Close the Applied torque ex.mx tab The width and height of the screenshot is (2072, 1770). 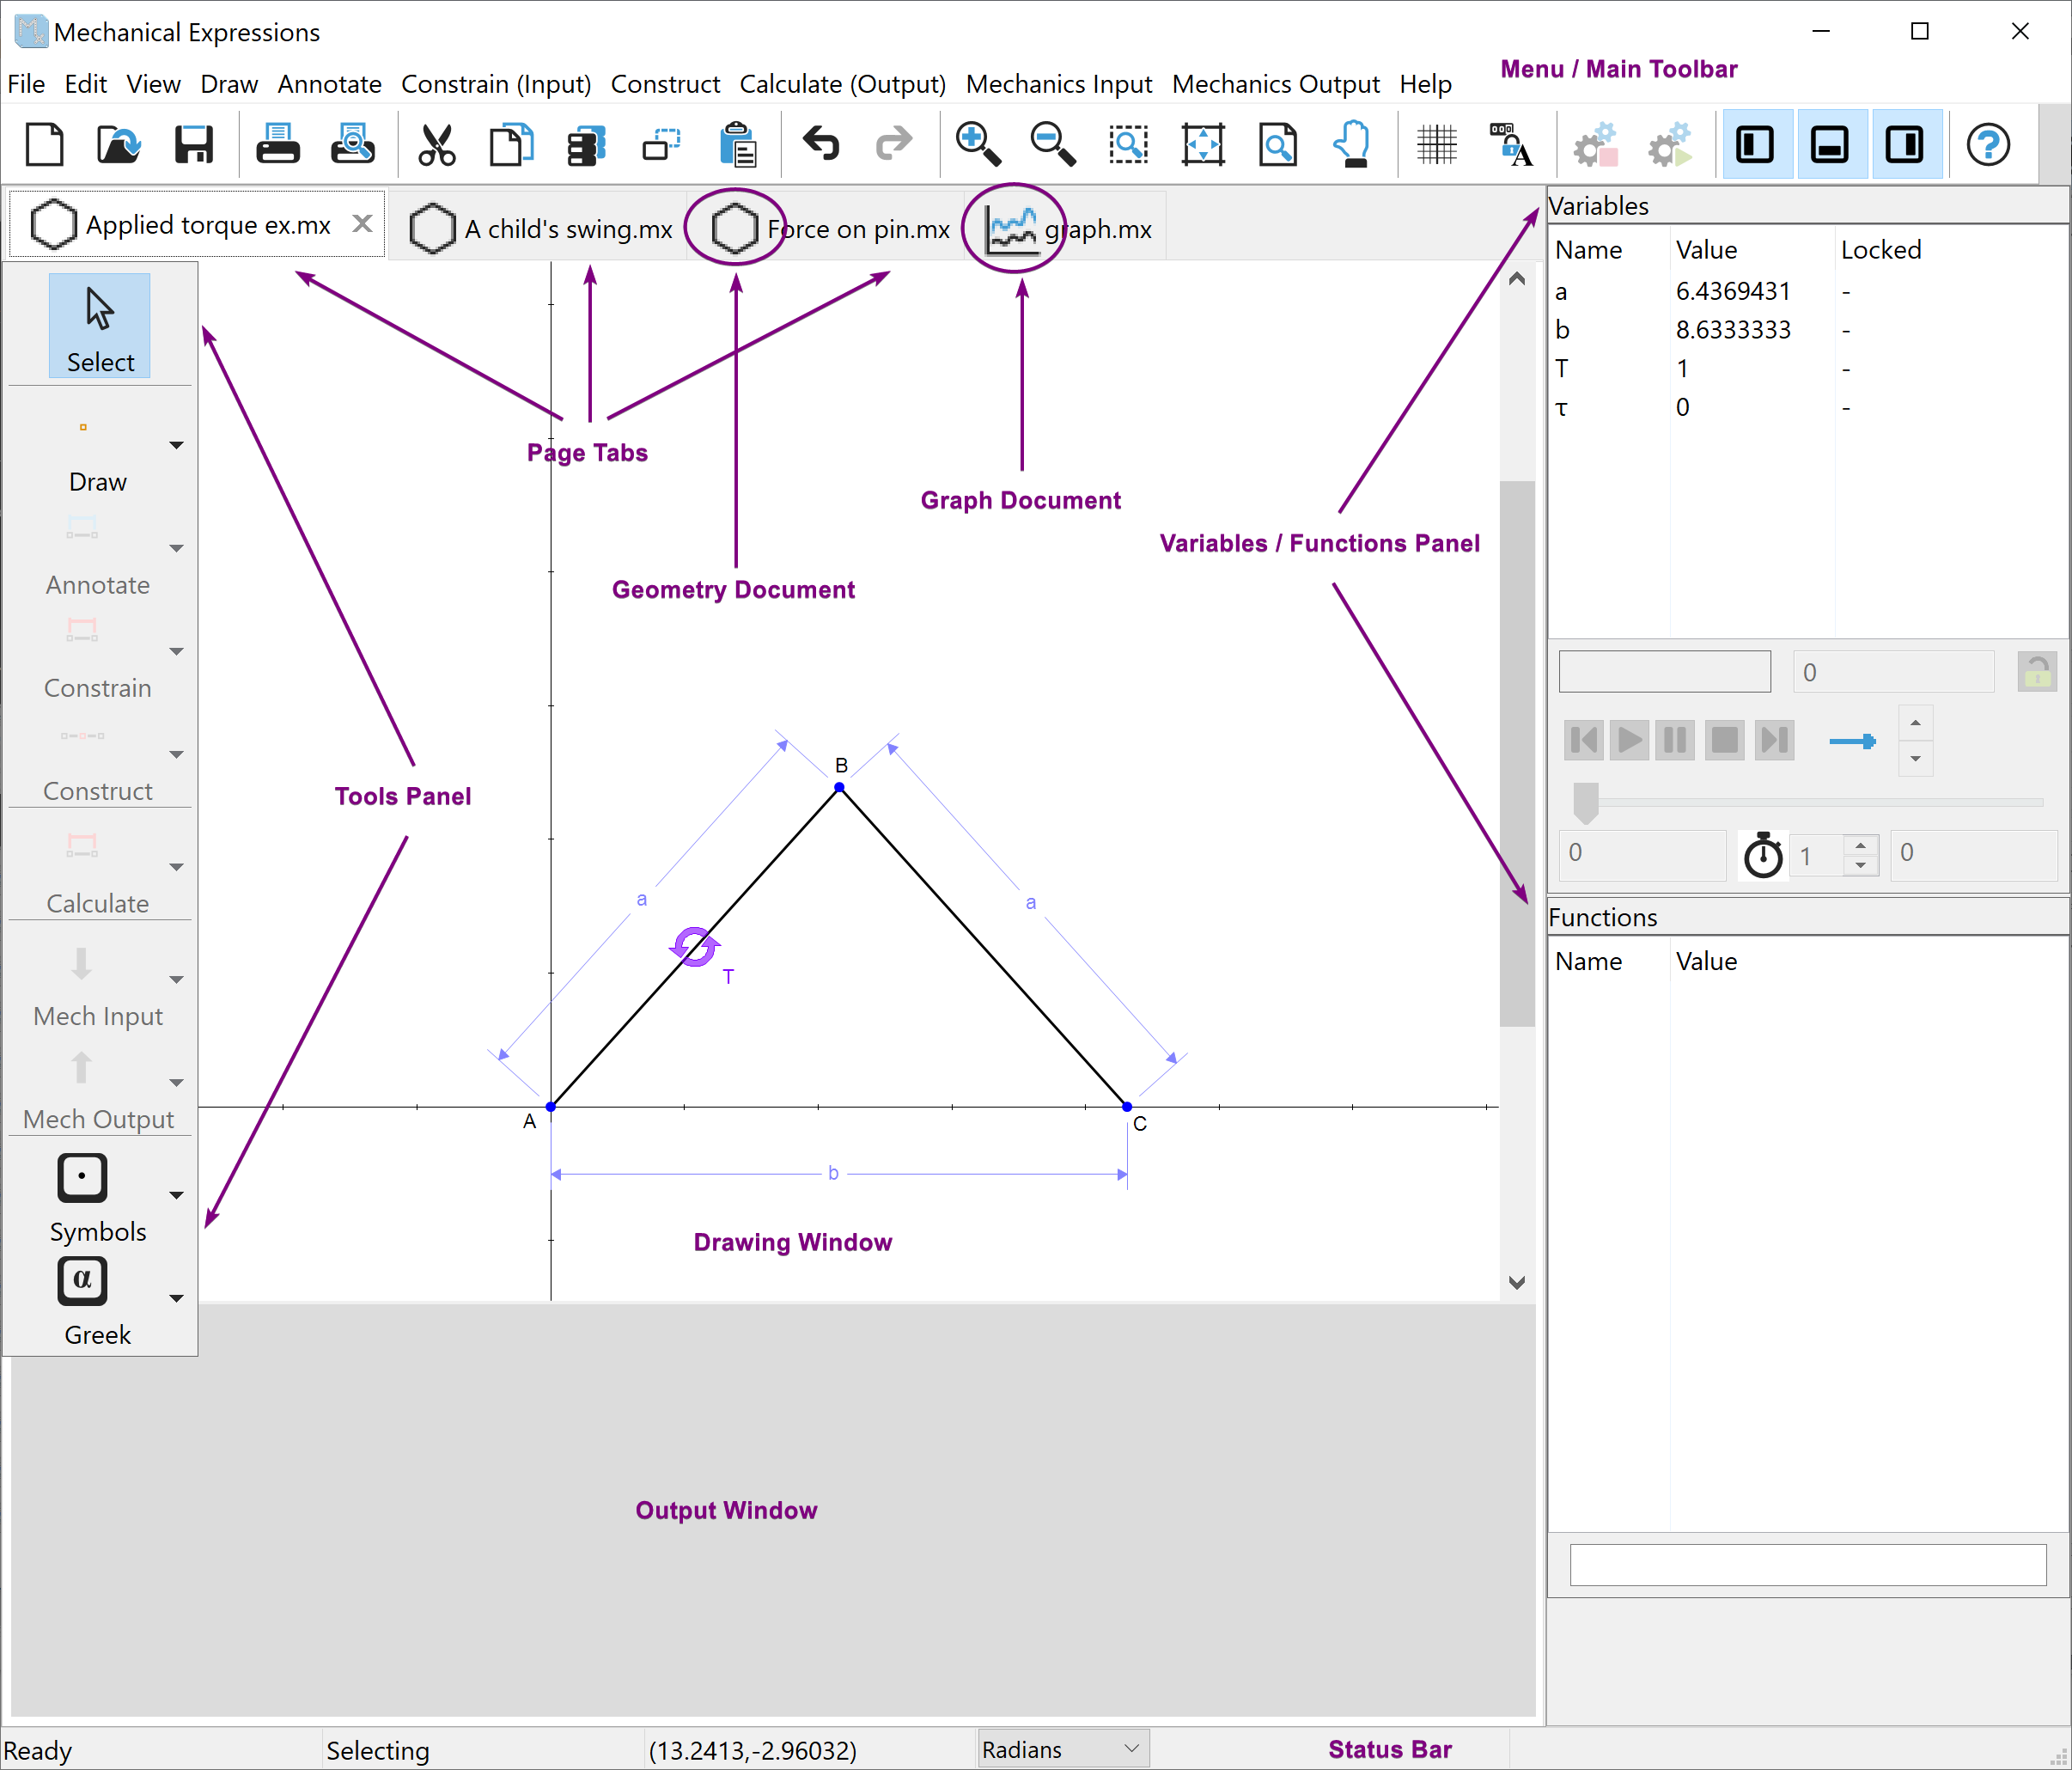[x=362, y=224]
